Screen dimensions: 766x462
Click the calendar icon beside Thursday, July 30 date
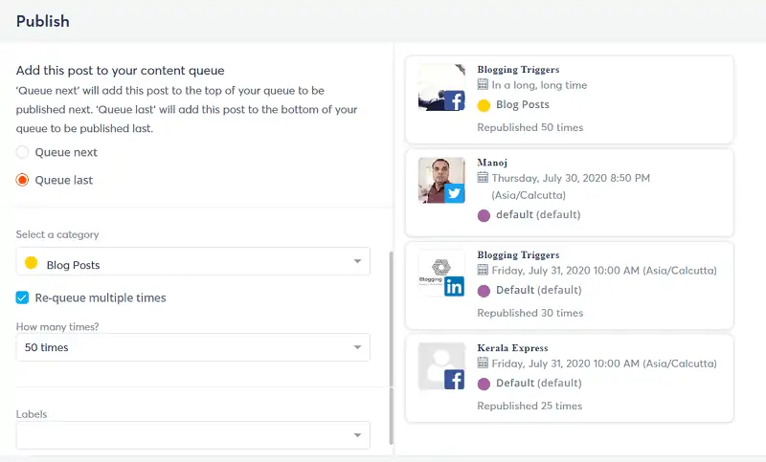pyautogui.click(x=483, y=177)
